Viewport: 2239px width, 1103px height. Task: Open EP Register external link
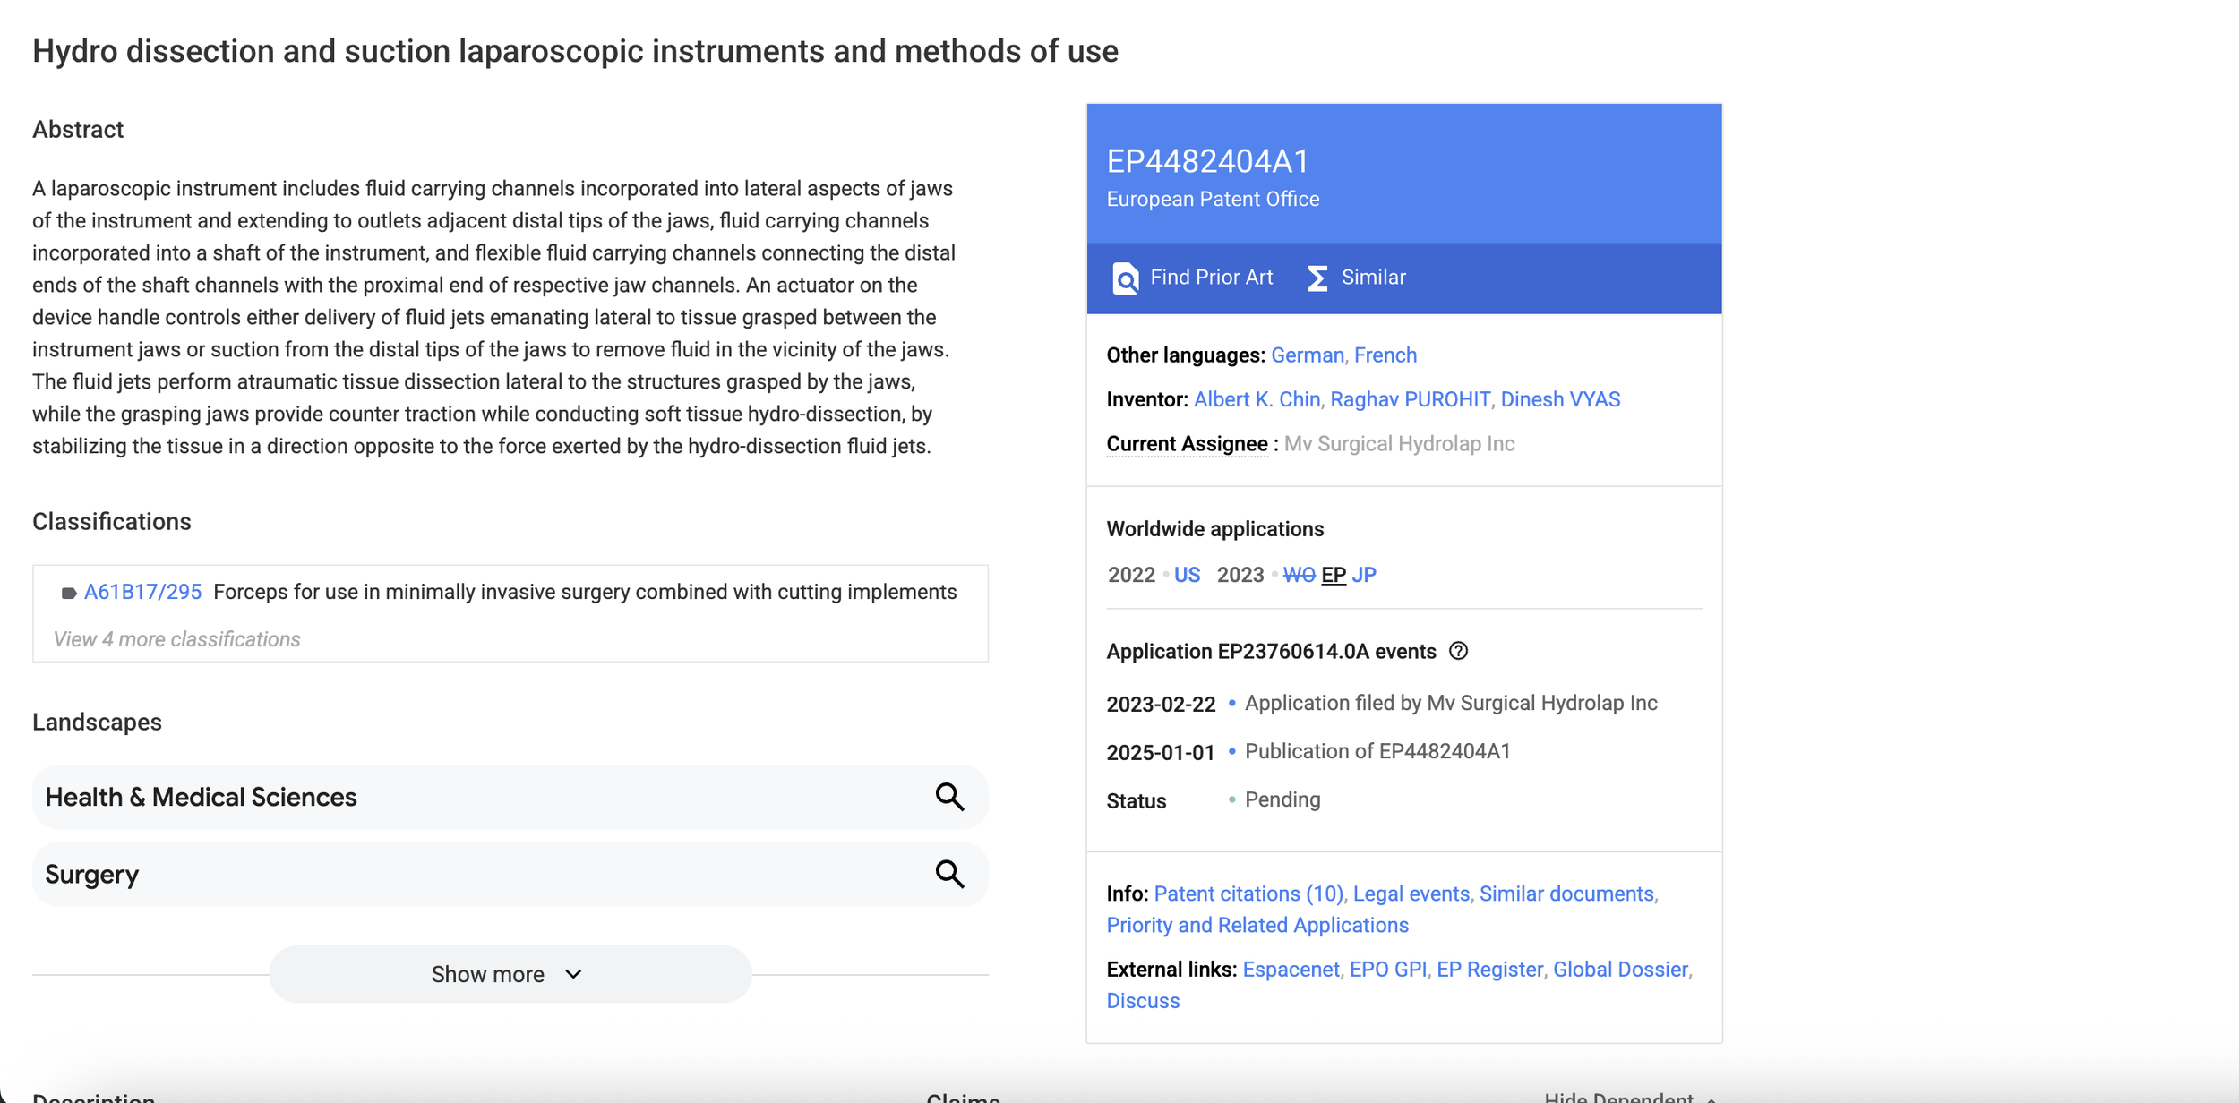coord(1489,970)
